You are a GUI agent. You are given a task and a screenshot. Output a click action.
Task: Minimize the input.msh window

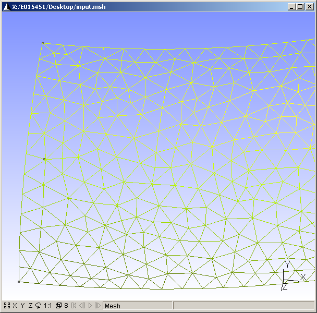[291, 7]
